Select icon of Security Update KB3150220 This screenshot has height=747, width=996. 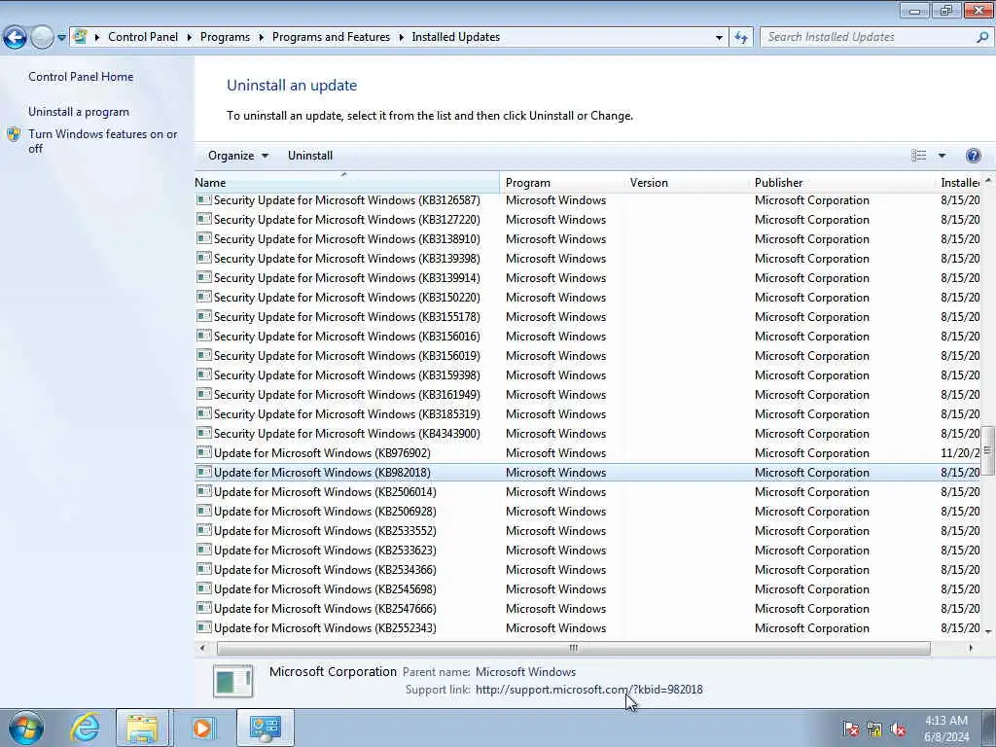pos(204,298)
